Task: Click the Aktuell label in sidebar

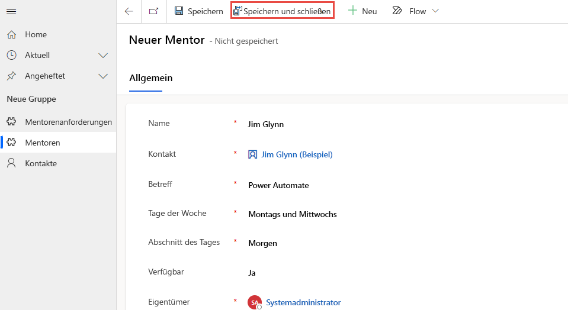Action: pyautogui.click(x=37, y=56)
